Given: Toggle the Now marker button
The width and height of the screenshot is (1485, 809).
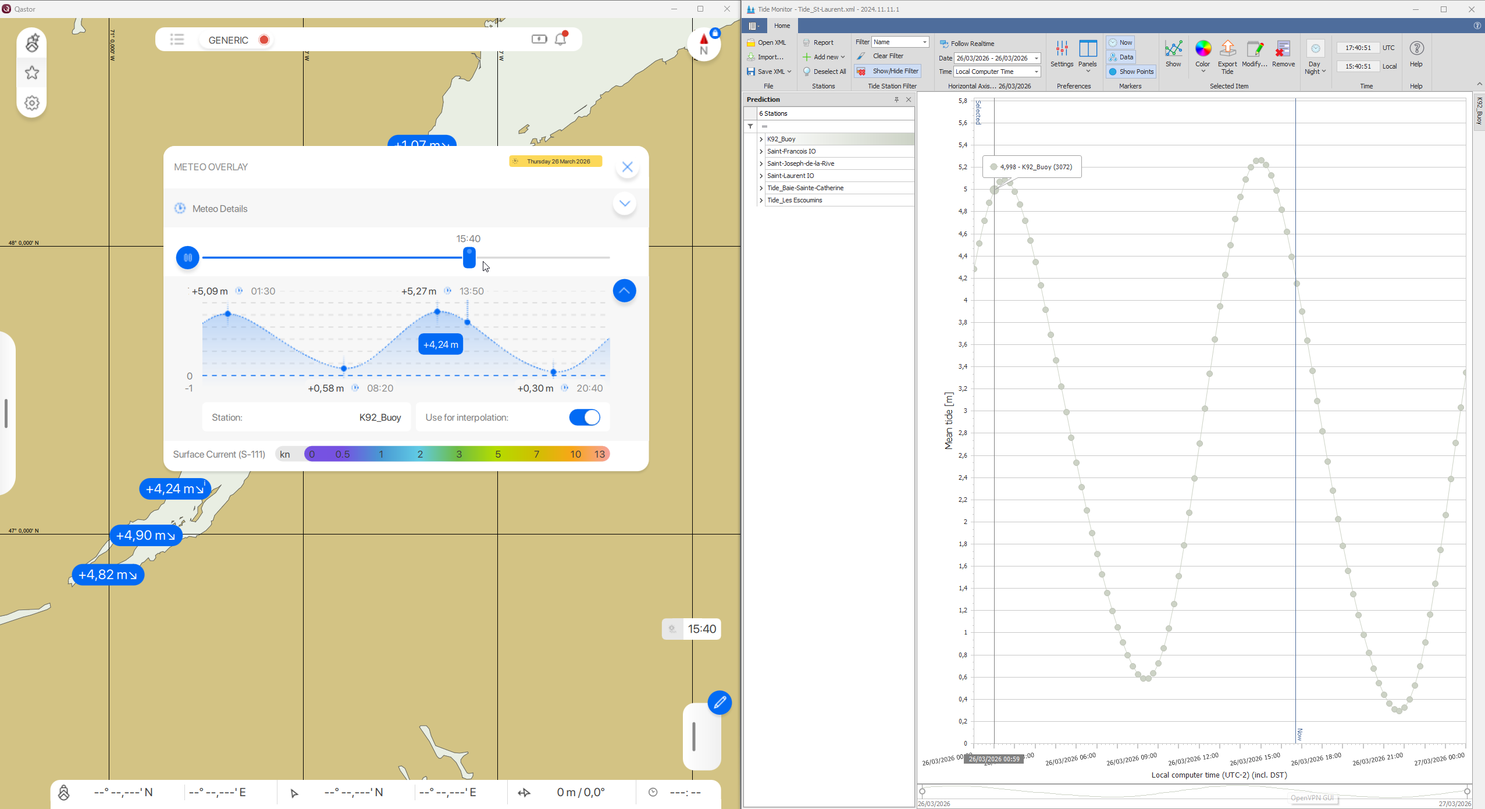Looking at the screenshot, I should [1120, 42].
